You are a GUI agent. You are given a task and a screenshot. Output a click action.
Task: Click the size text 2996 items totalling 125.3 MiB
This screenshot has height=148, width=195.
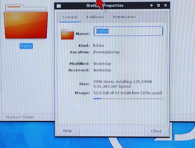pyautogui.click(x=123, y=82)
